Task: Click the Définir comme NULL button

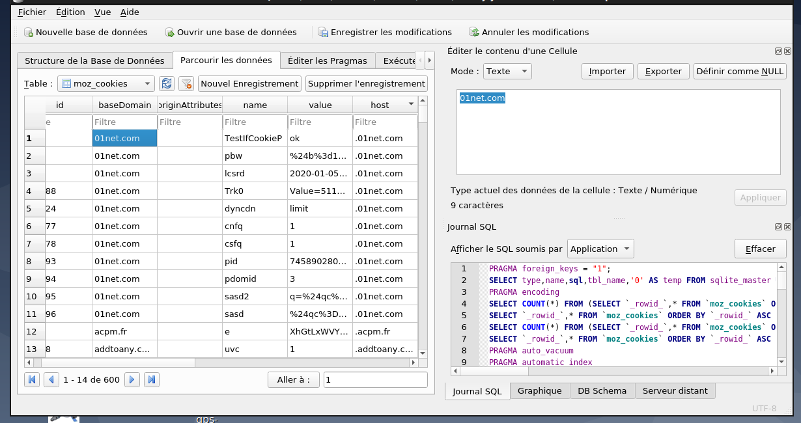Action: click(740, 71)
